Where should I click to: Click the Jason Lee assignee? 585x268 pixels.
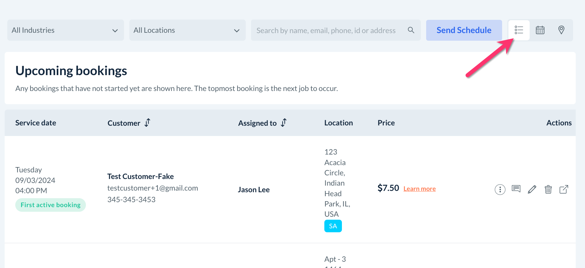254,190
